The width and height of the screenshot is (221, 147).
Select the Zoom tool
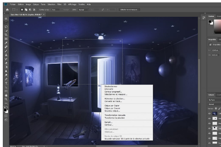click(6, 99)
